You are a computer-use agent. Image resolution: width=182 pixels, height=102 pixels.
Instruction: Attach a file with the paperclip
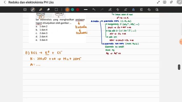point(171,2)
